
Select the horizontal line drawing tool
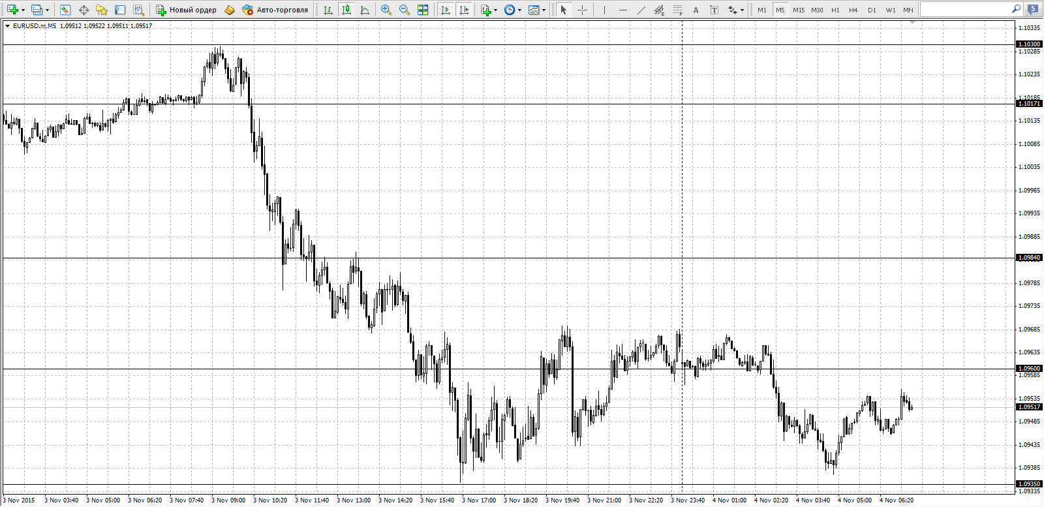pos(622,10)
